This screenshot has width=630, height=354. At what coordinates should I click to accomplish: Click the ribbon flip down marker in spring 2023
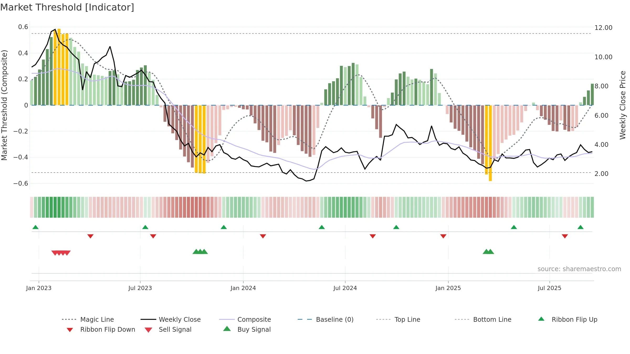(90, 236)
